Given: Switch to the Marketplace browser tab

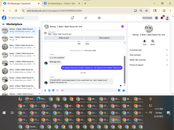Looking at the screenshot, I should pyautogui.click(x=62, y=3).
